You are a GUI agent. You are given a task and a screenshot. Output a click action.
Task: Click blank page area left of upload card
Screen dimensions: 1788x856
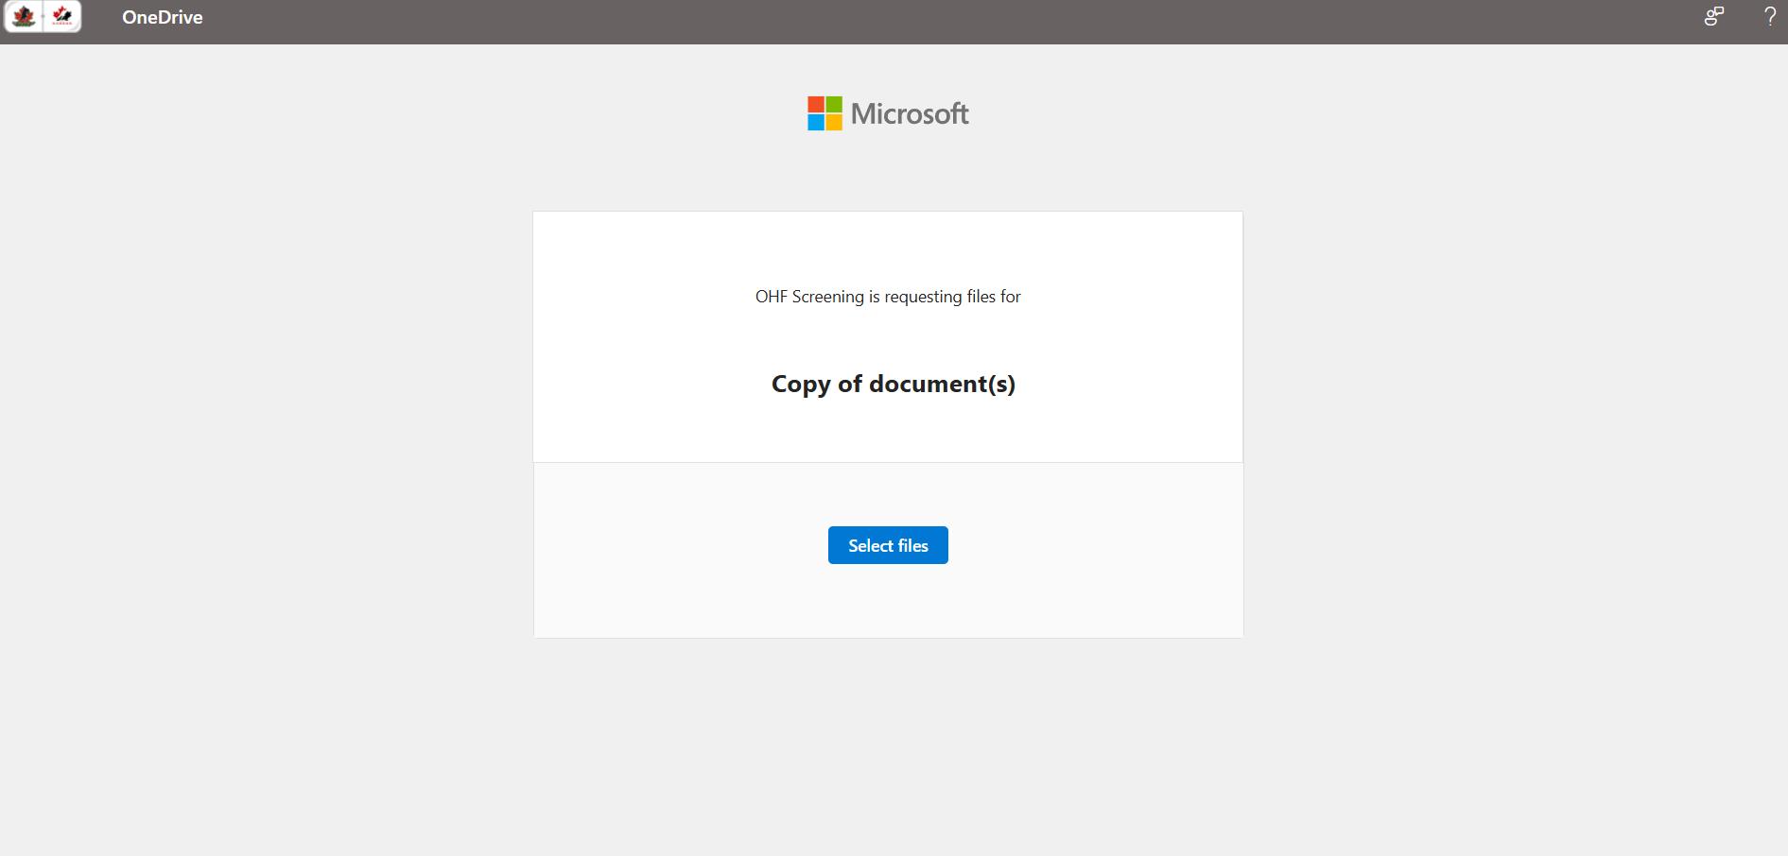pyautogui.click(x=265, y=425)
